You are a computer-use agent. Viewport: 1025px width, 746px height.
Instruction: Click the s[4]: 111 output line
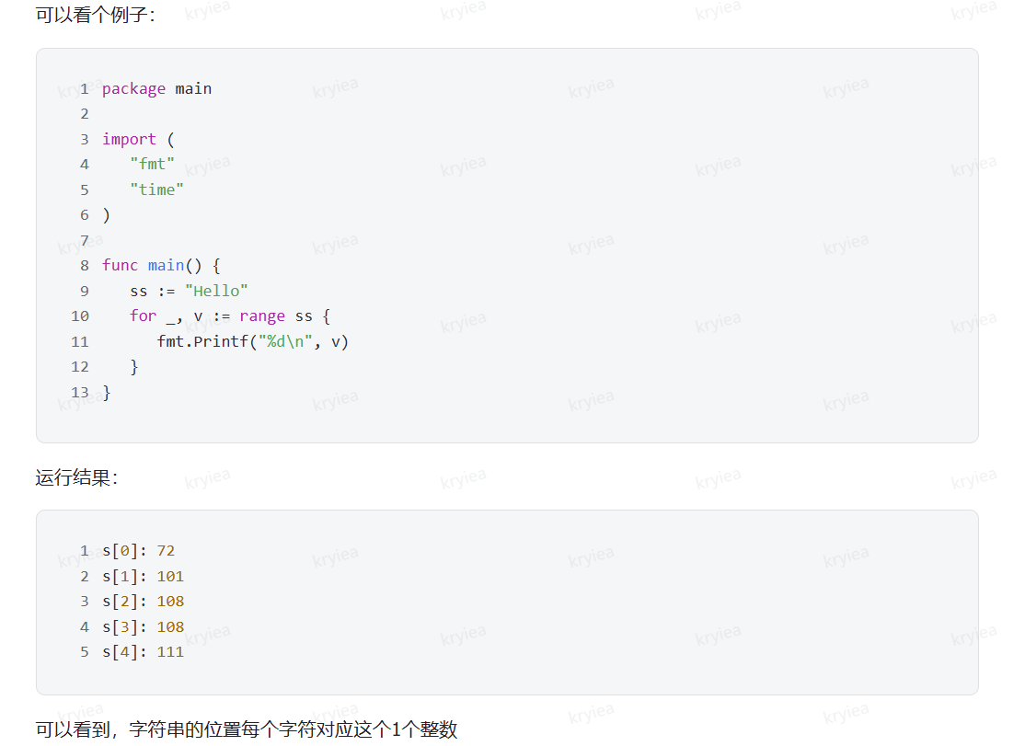tap(143, 652)
